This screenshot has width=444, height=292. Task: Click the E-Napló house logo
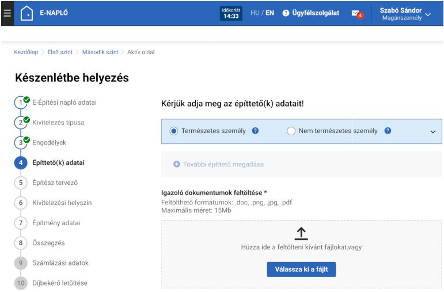[26, 13]
